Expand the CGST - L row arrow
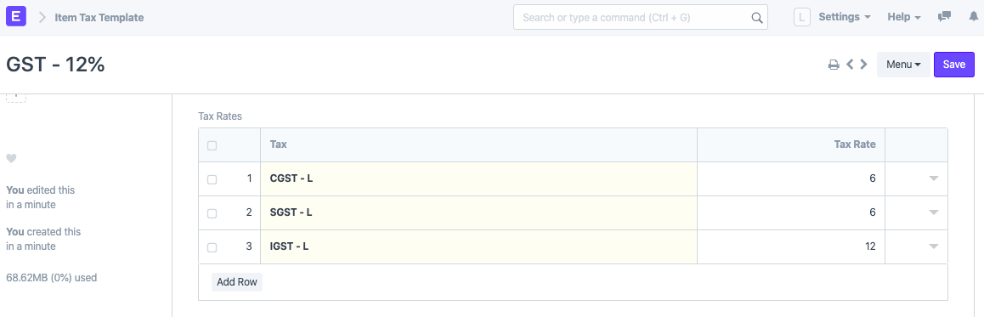Image resolution: width=984 pixels, height=317 pixels. (x=933, y=179)
